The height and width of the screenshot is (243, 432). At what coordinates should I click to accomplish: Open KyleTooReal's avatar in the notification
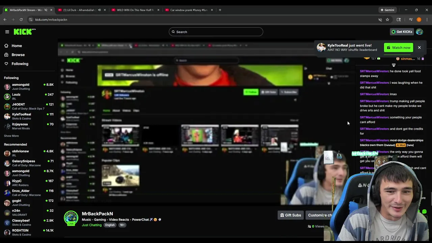coord(321,48)
